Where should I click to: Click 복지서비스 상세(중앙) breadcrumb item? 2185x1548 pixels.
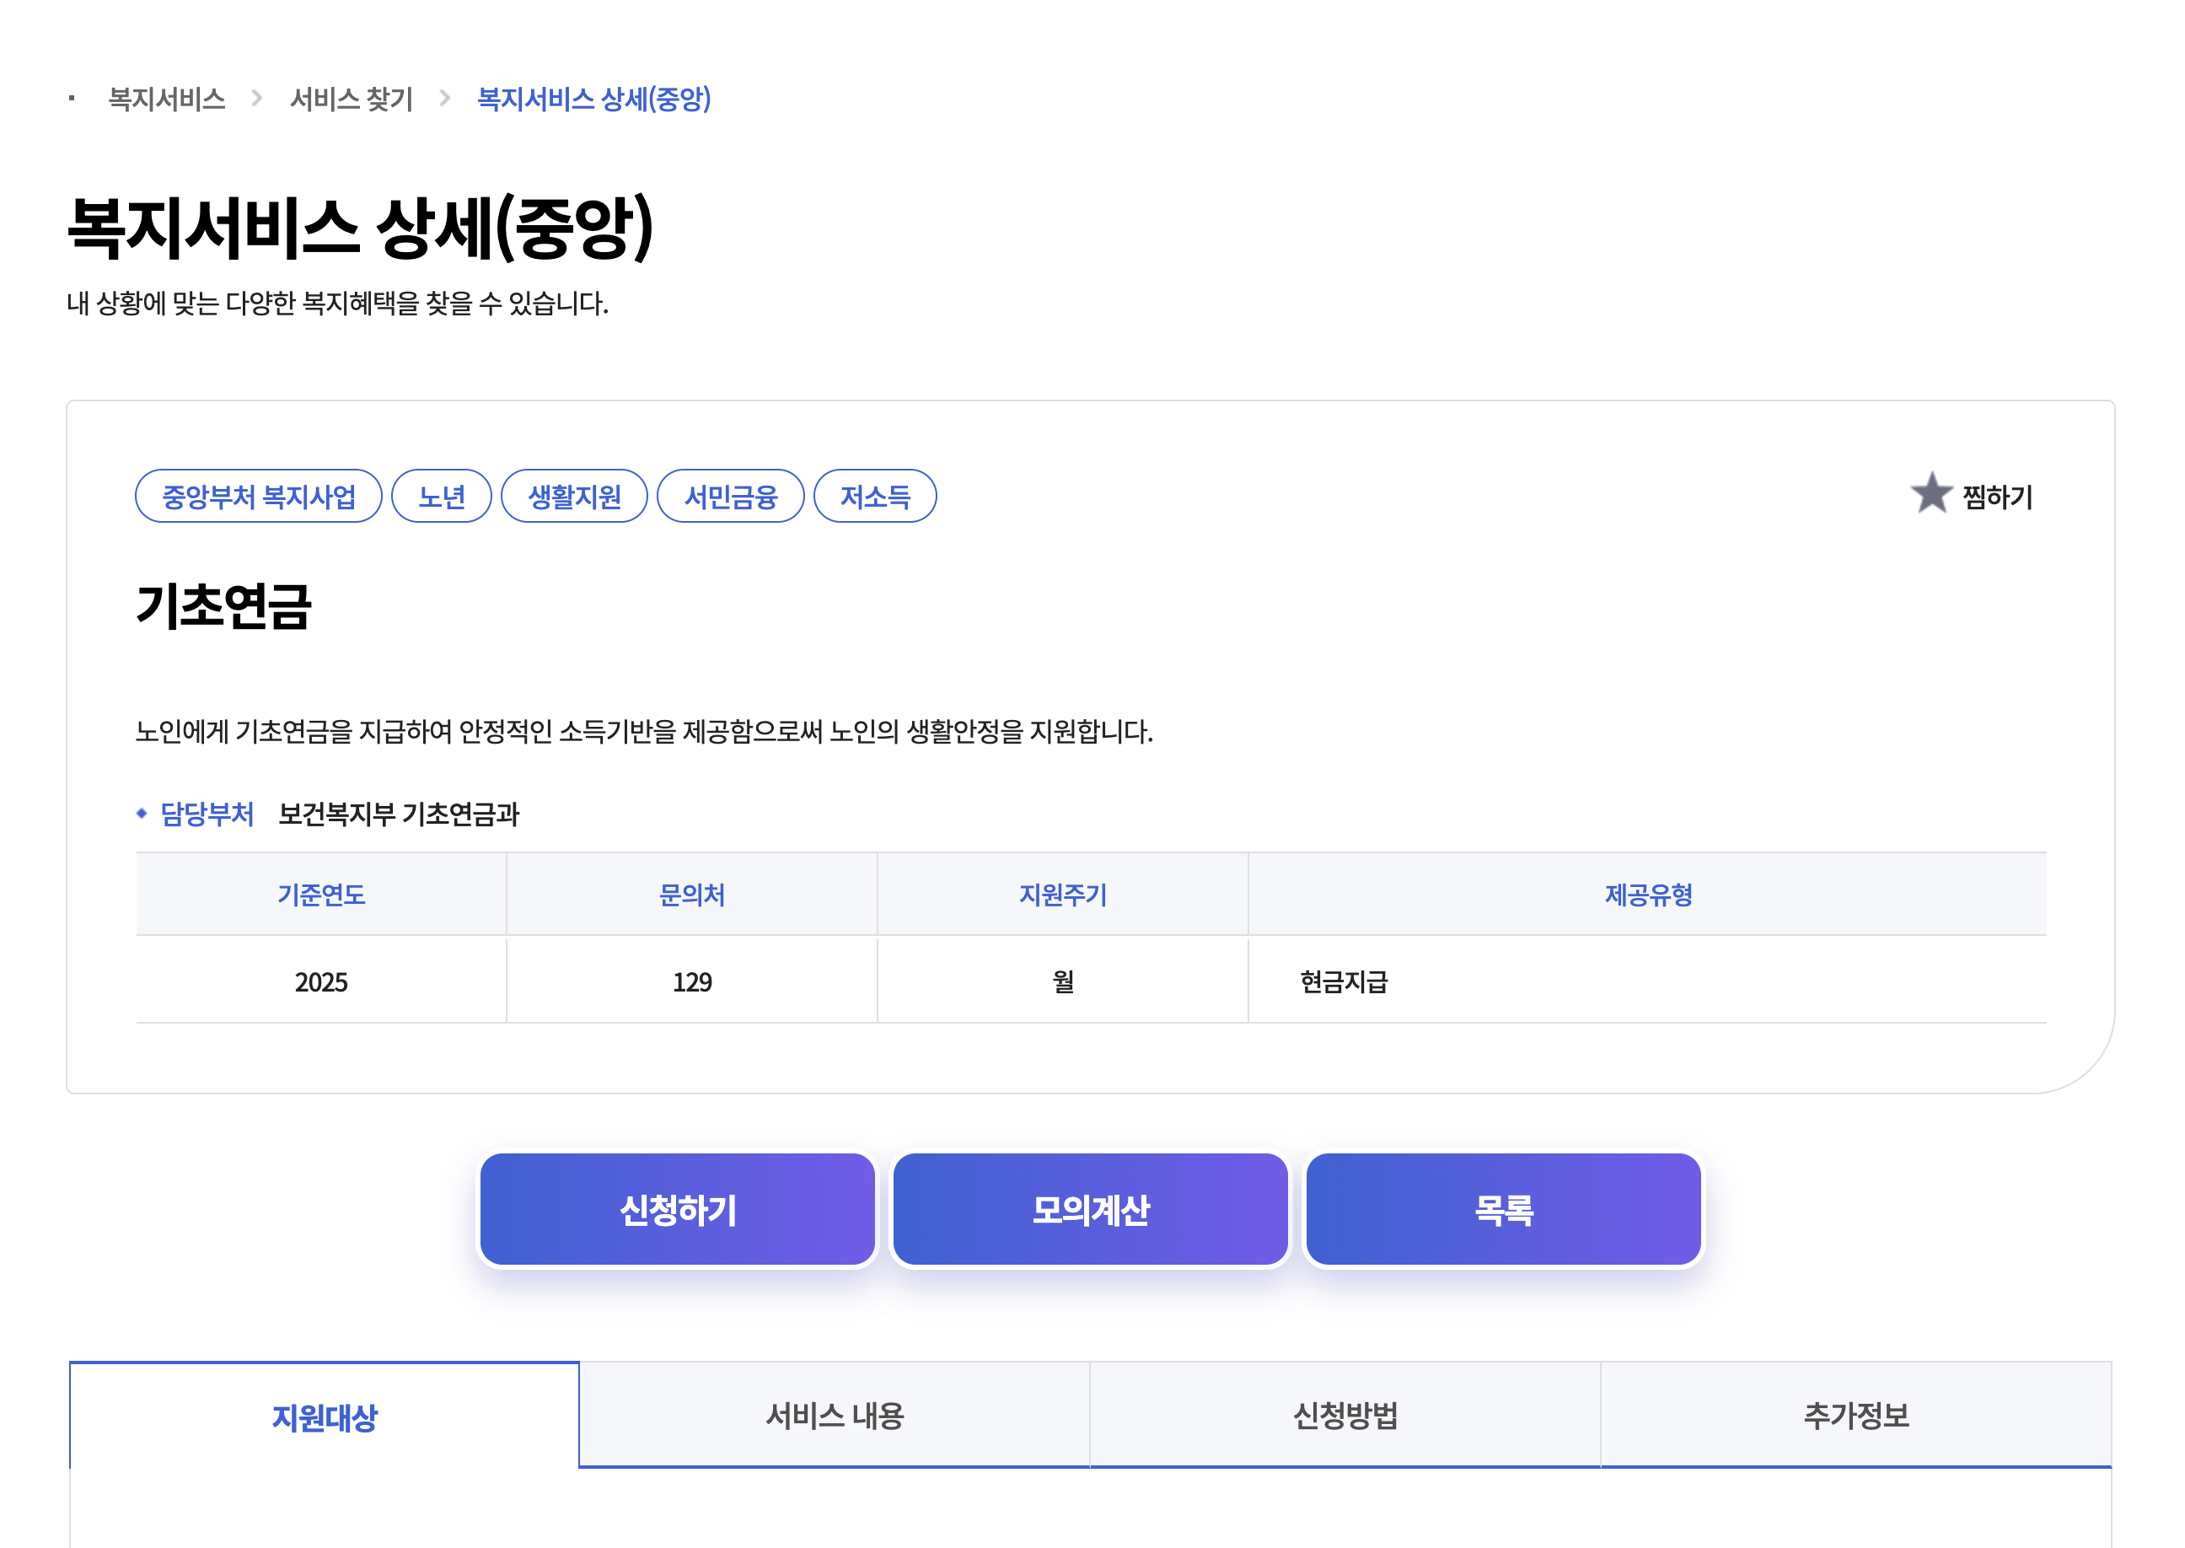[593, 99]
